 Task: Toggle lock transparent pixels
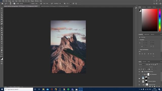(142, 69)
